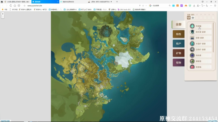Open the 手机书签 bookmark

pos(14,9)
